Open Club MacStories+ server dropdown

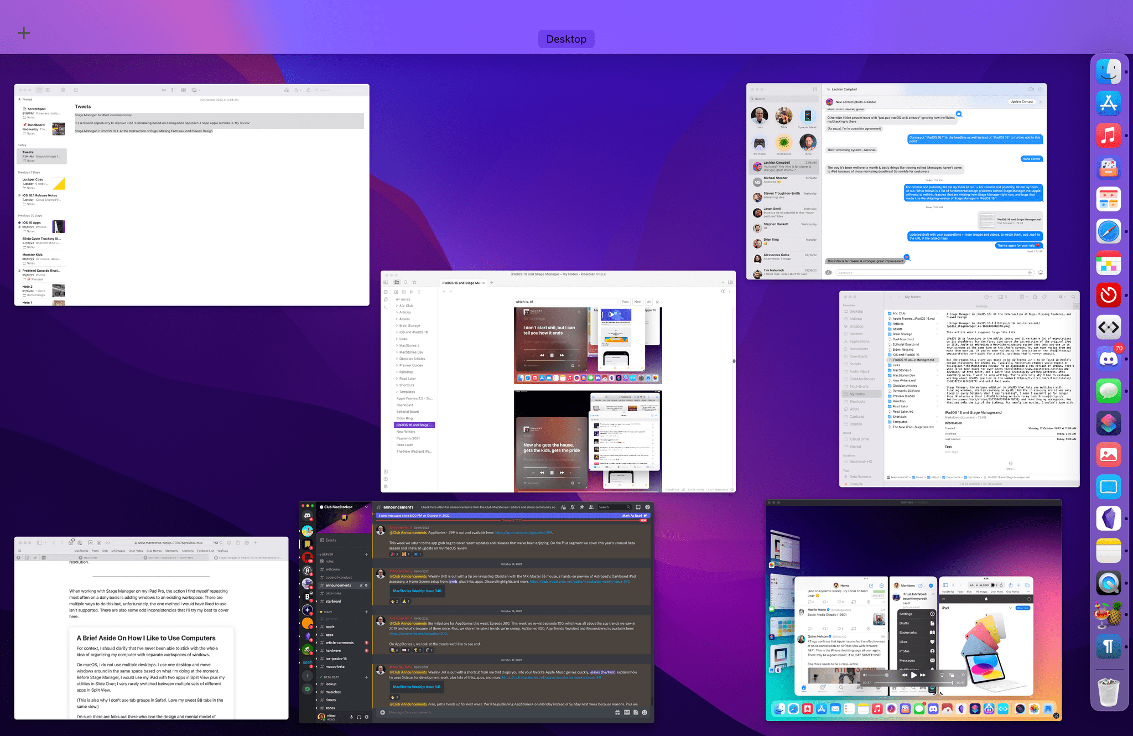366,507
